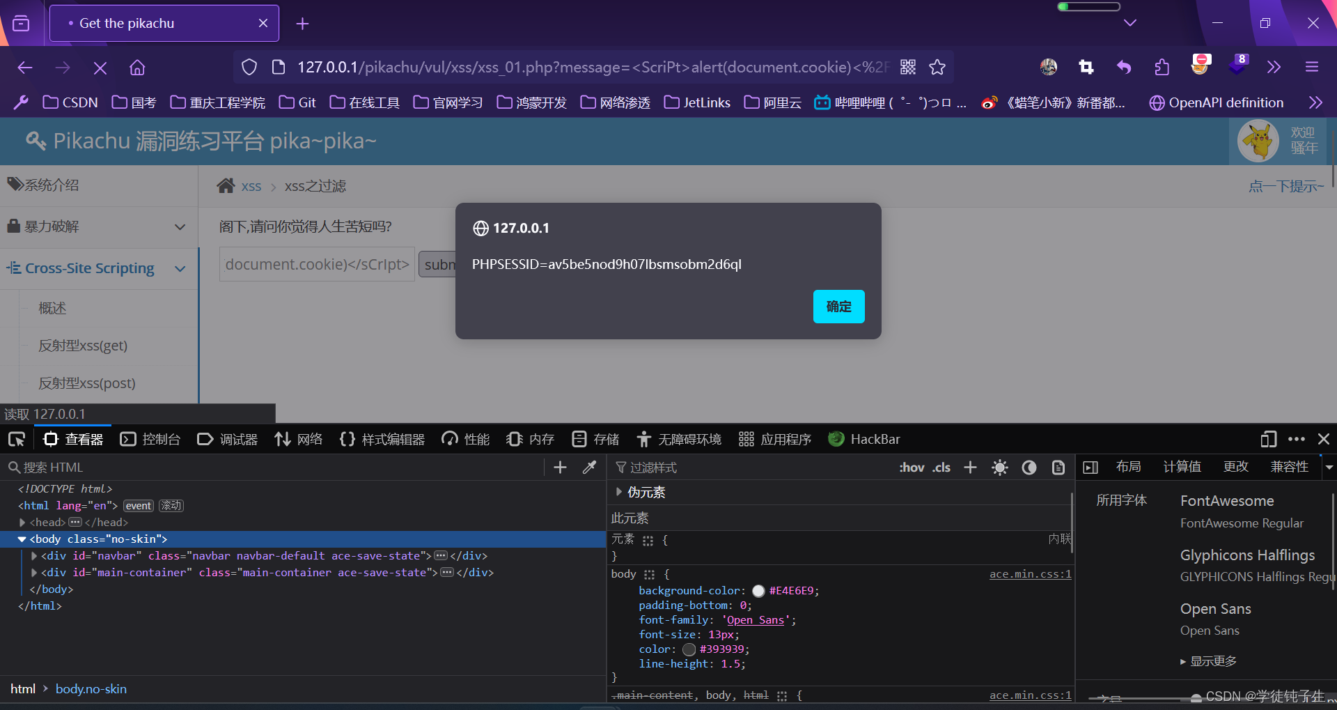Use the eyedropper color picker tool
Viewport: 1337px width, 710px height.
pos(589,468)
